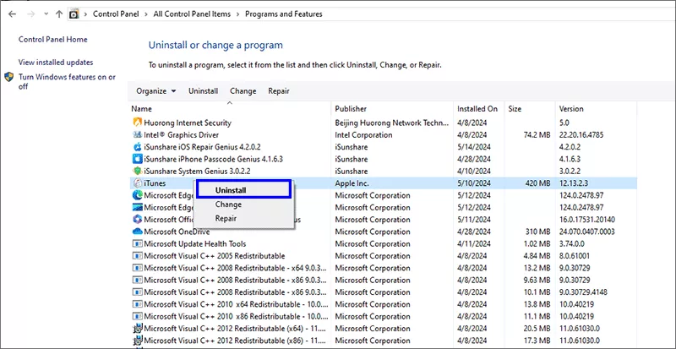The width and height of the screenshot is (676, 349).
Task: Select iSunshare iPhone Passcode Genius 4.1.6.3
Action: 214,159
